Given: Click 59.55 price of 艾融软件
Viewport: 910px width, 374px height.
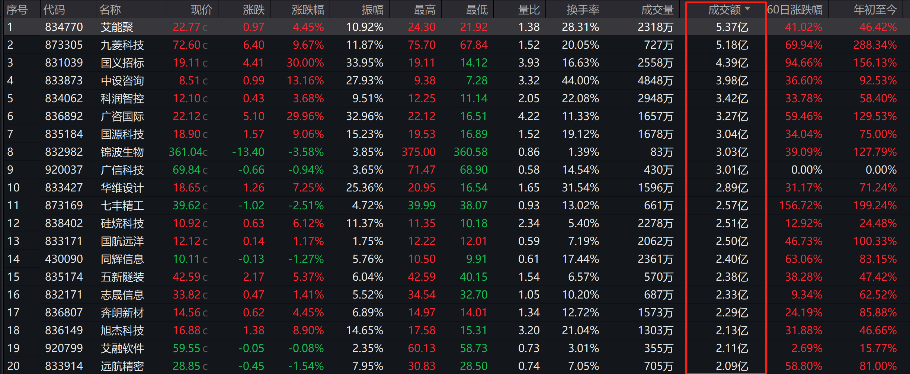Looking at the screenshot, I should [187, 348].
